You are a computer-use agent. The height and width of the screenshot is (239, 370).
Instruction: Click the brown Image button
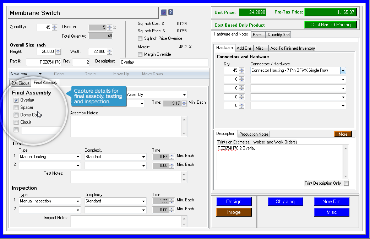tap(234, 212)
